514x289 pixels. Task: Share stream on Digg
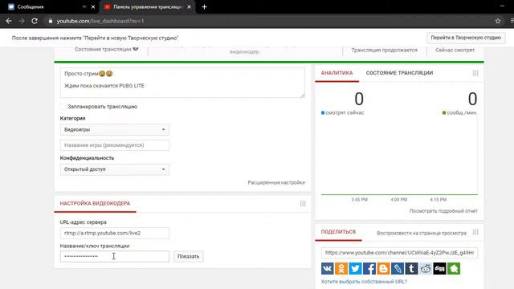pyautogui.click(x=439, y=268)
